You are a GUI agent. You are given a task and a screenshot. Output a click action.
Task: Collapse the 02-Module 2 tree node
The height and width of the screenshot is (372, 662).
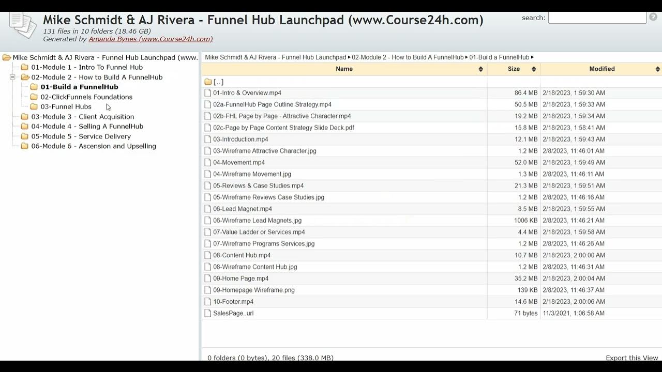tap(12, 77)
